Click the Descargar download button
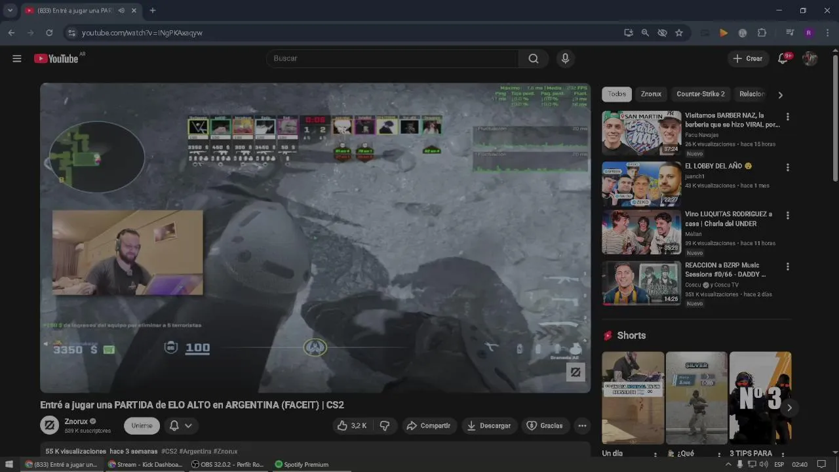 tap(489, 425)
